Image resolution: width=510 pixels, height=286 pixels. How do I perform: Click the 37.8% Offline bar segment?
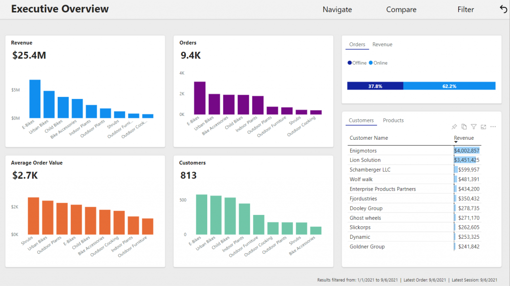coord(375,86)
